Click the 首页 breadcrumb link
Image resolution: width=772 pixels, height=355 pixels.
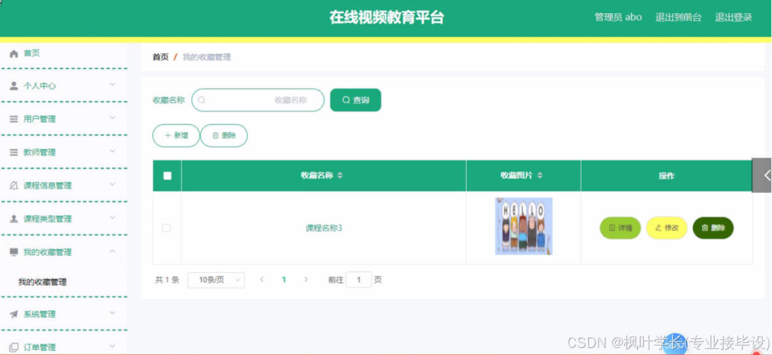point(160,57)
